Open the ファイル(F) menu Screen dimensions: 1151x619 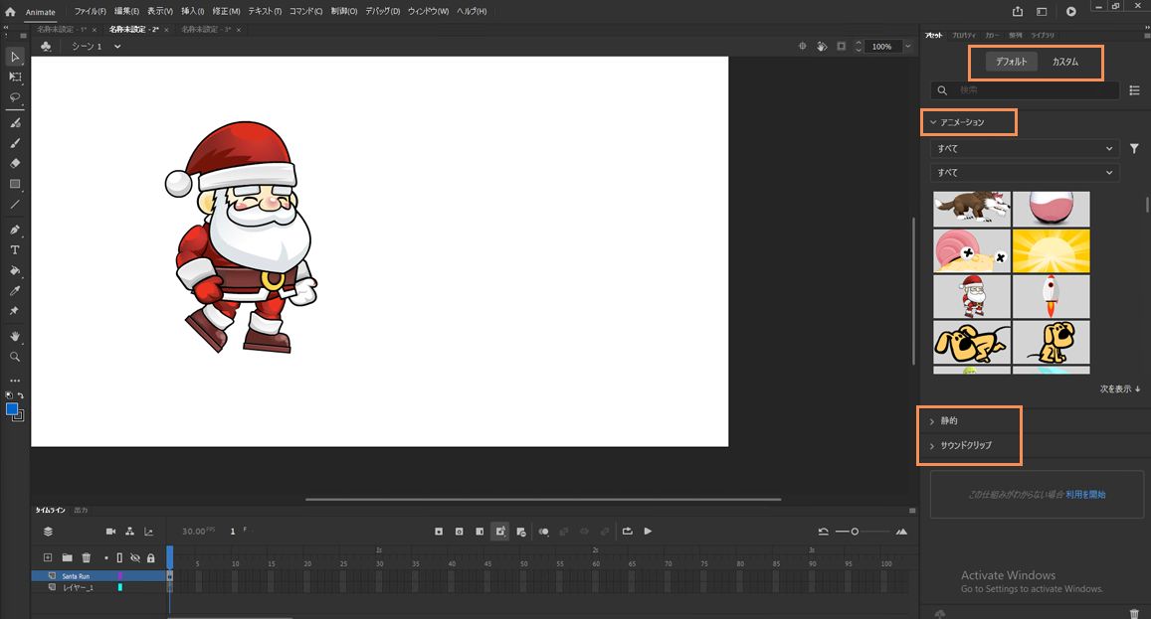pyautogui.click(x=90, y=11)
